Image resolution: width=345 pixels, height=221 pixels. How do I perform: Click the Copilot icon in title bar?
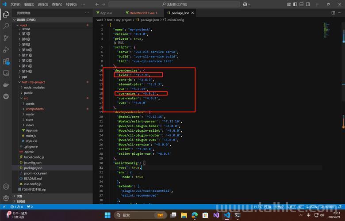pos(245,4)
